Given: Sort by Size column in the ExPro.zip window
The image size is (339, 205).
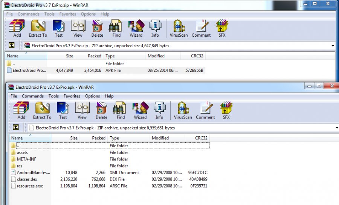Looking at the screenshot, I should pos(61,56).
